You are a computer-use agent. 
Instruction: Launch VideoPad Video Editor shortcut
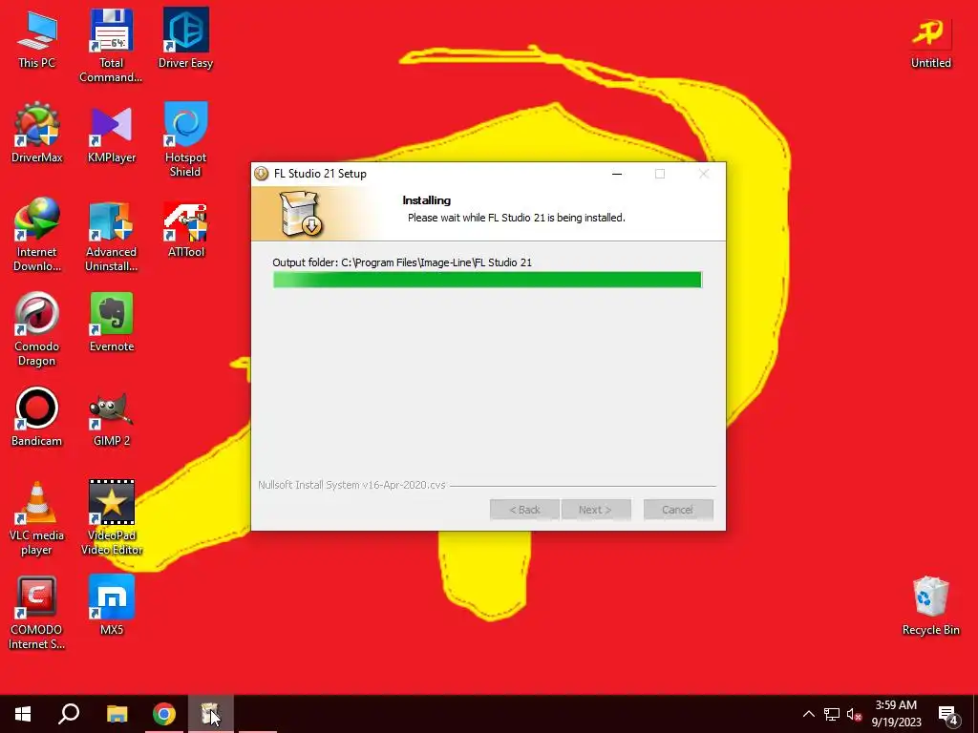pyautogui.click(x=111, y=517)
